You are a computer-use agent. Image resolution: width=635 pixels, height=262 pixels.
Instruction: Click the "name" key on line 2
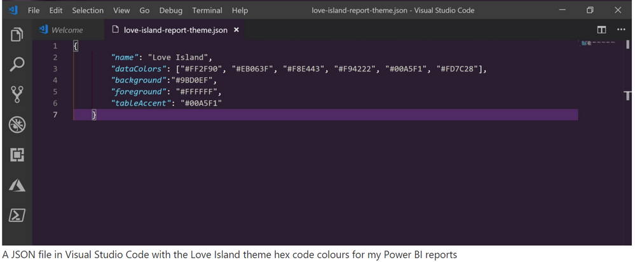tap(125, 58)
